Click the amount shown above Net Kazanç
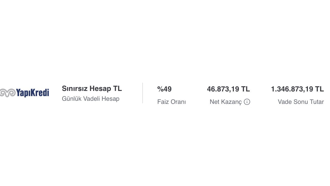Screen dimensions: 330x186 [228, 89]
